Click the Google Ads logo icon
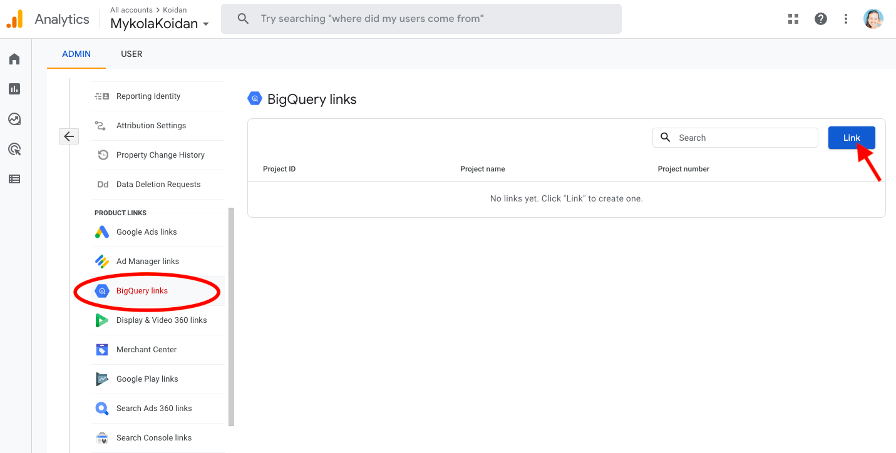Screen dimensions: 896x453 (102, 232)
